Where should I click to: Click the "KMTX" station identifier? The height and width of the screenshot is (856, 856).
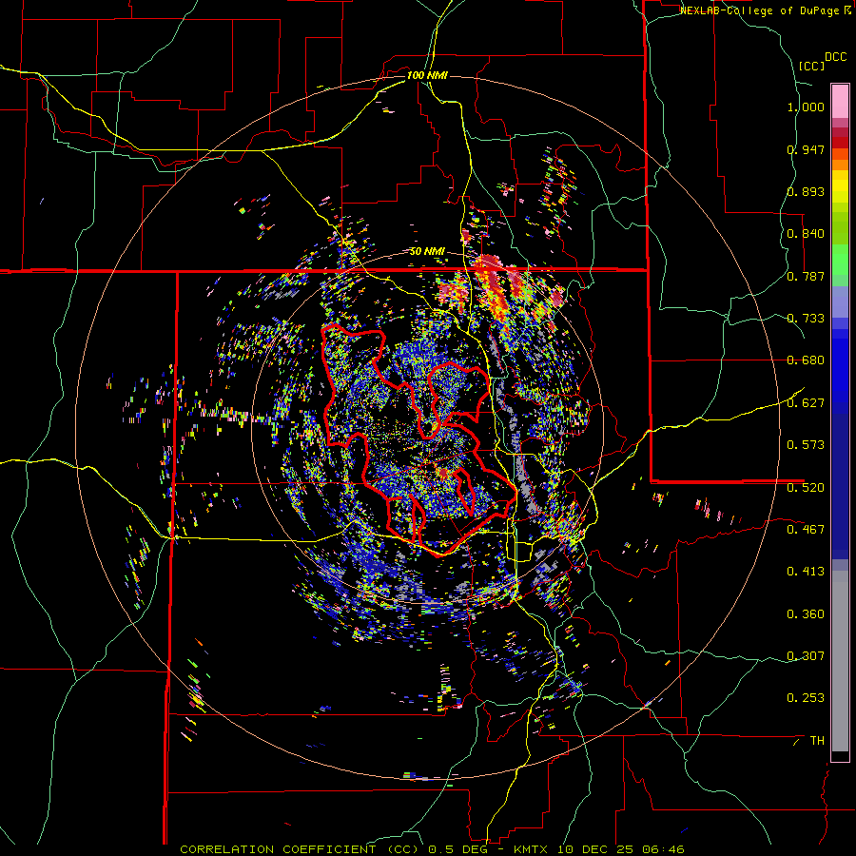click(x=535, y=849)
